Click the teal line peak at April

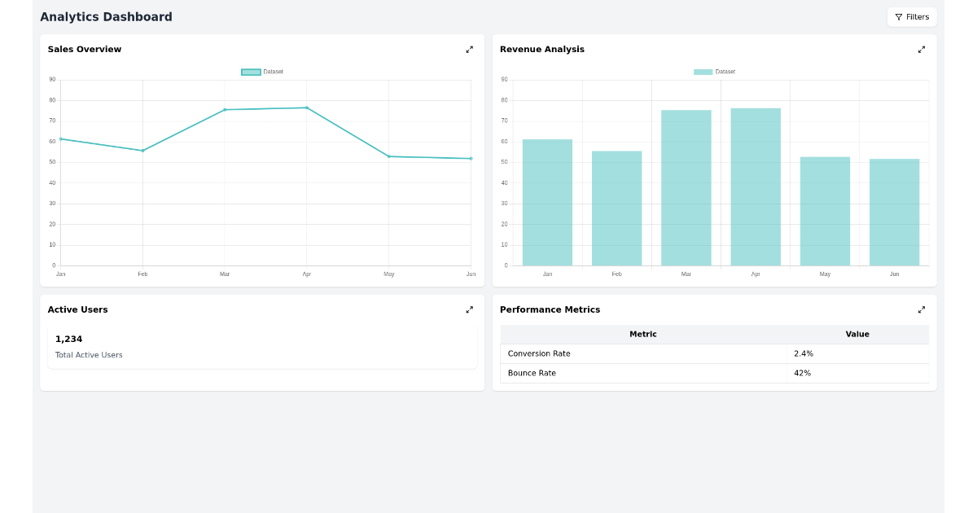307,107
